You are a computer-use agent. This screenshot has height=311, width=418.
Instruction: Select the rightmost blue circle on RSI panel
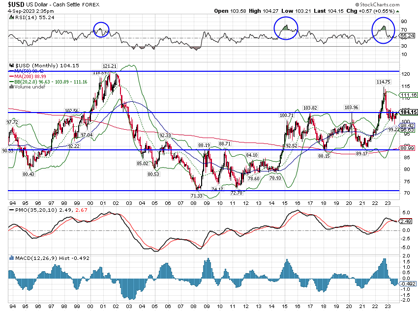[x=384, y=29]
